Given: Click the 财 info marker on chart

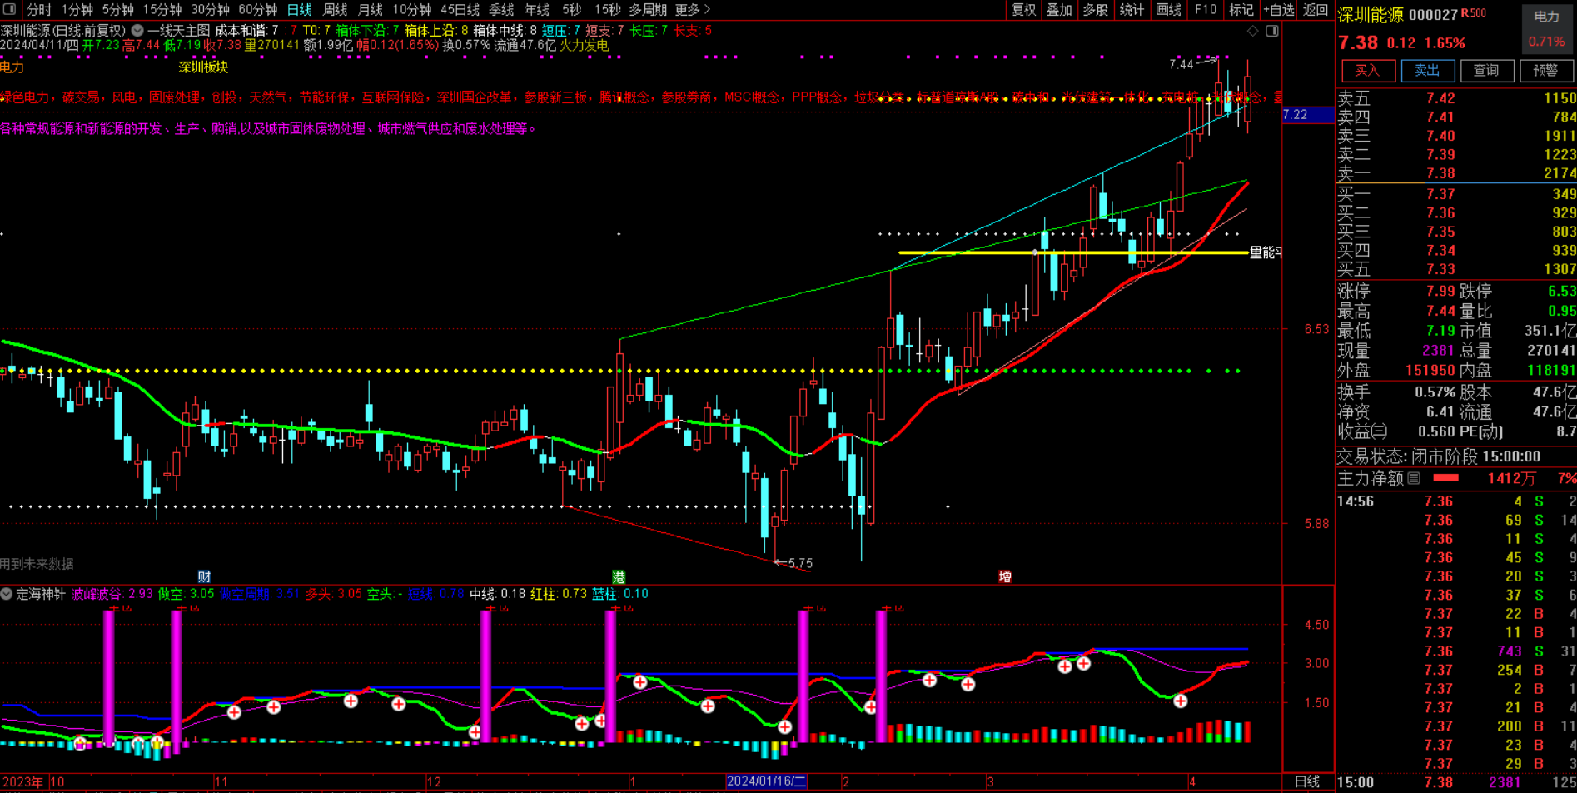Looking at the screenshot, I should (x=204, y=576).
